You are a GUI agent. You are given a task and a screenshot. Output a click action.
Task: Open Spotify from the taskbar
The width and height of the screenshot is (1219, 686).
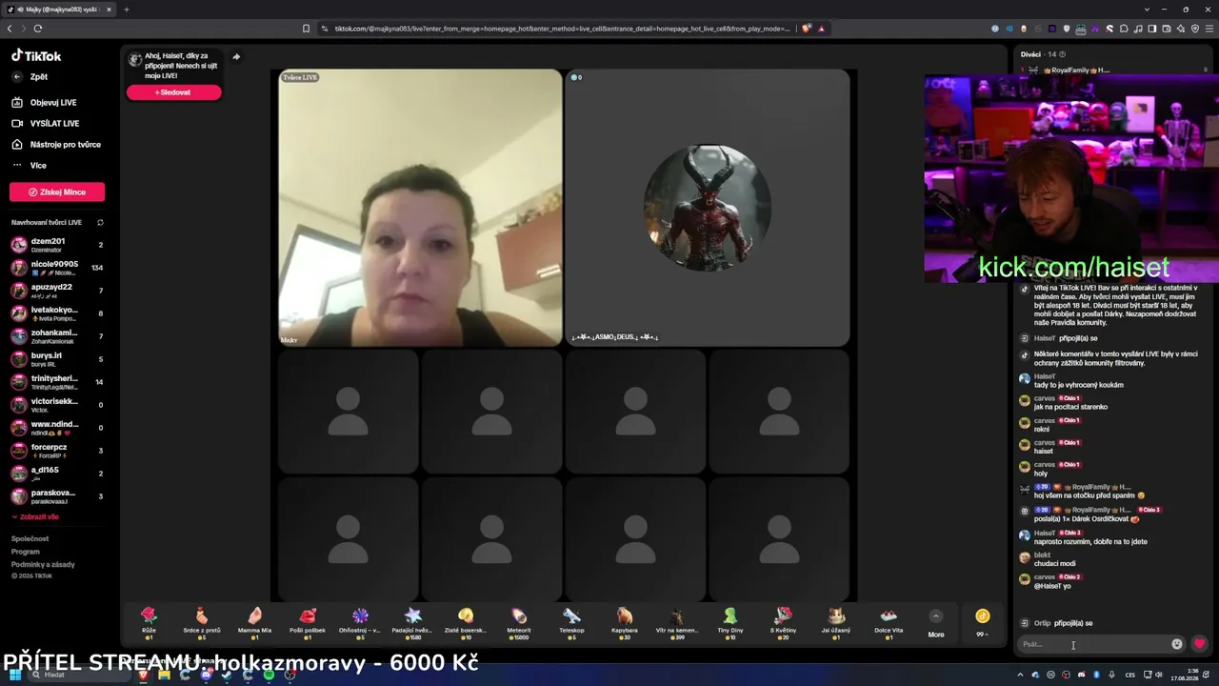269,675
